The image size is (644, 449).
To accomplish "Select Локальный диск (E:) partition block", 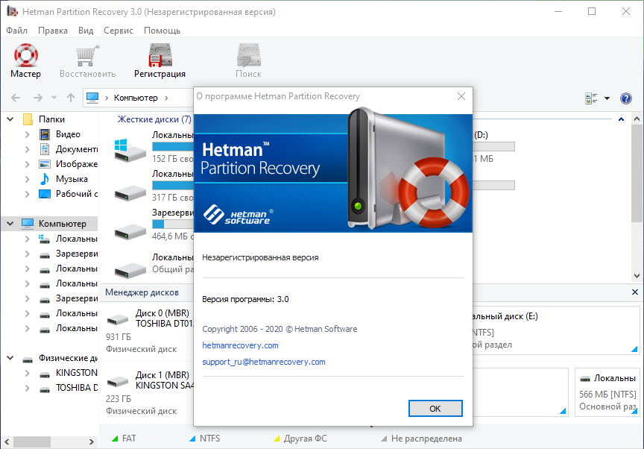I will (556, 330).
